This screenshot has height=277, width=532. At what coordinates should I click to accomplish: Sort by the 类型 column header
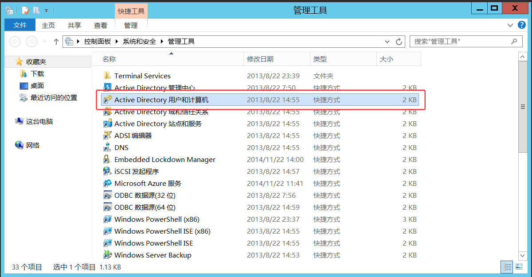[344, 59]
